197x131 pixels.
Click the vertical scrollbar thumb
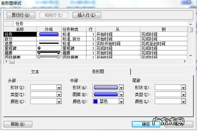pos(191,30)
